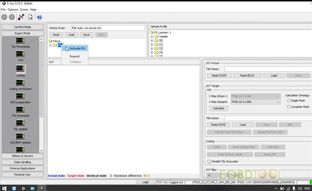Click the Vehicle Order status text field

(108, 28)
